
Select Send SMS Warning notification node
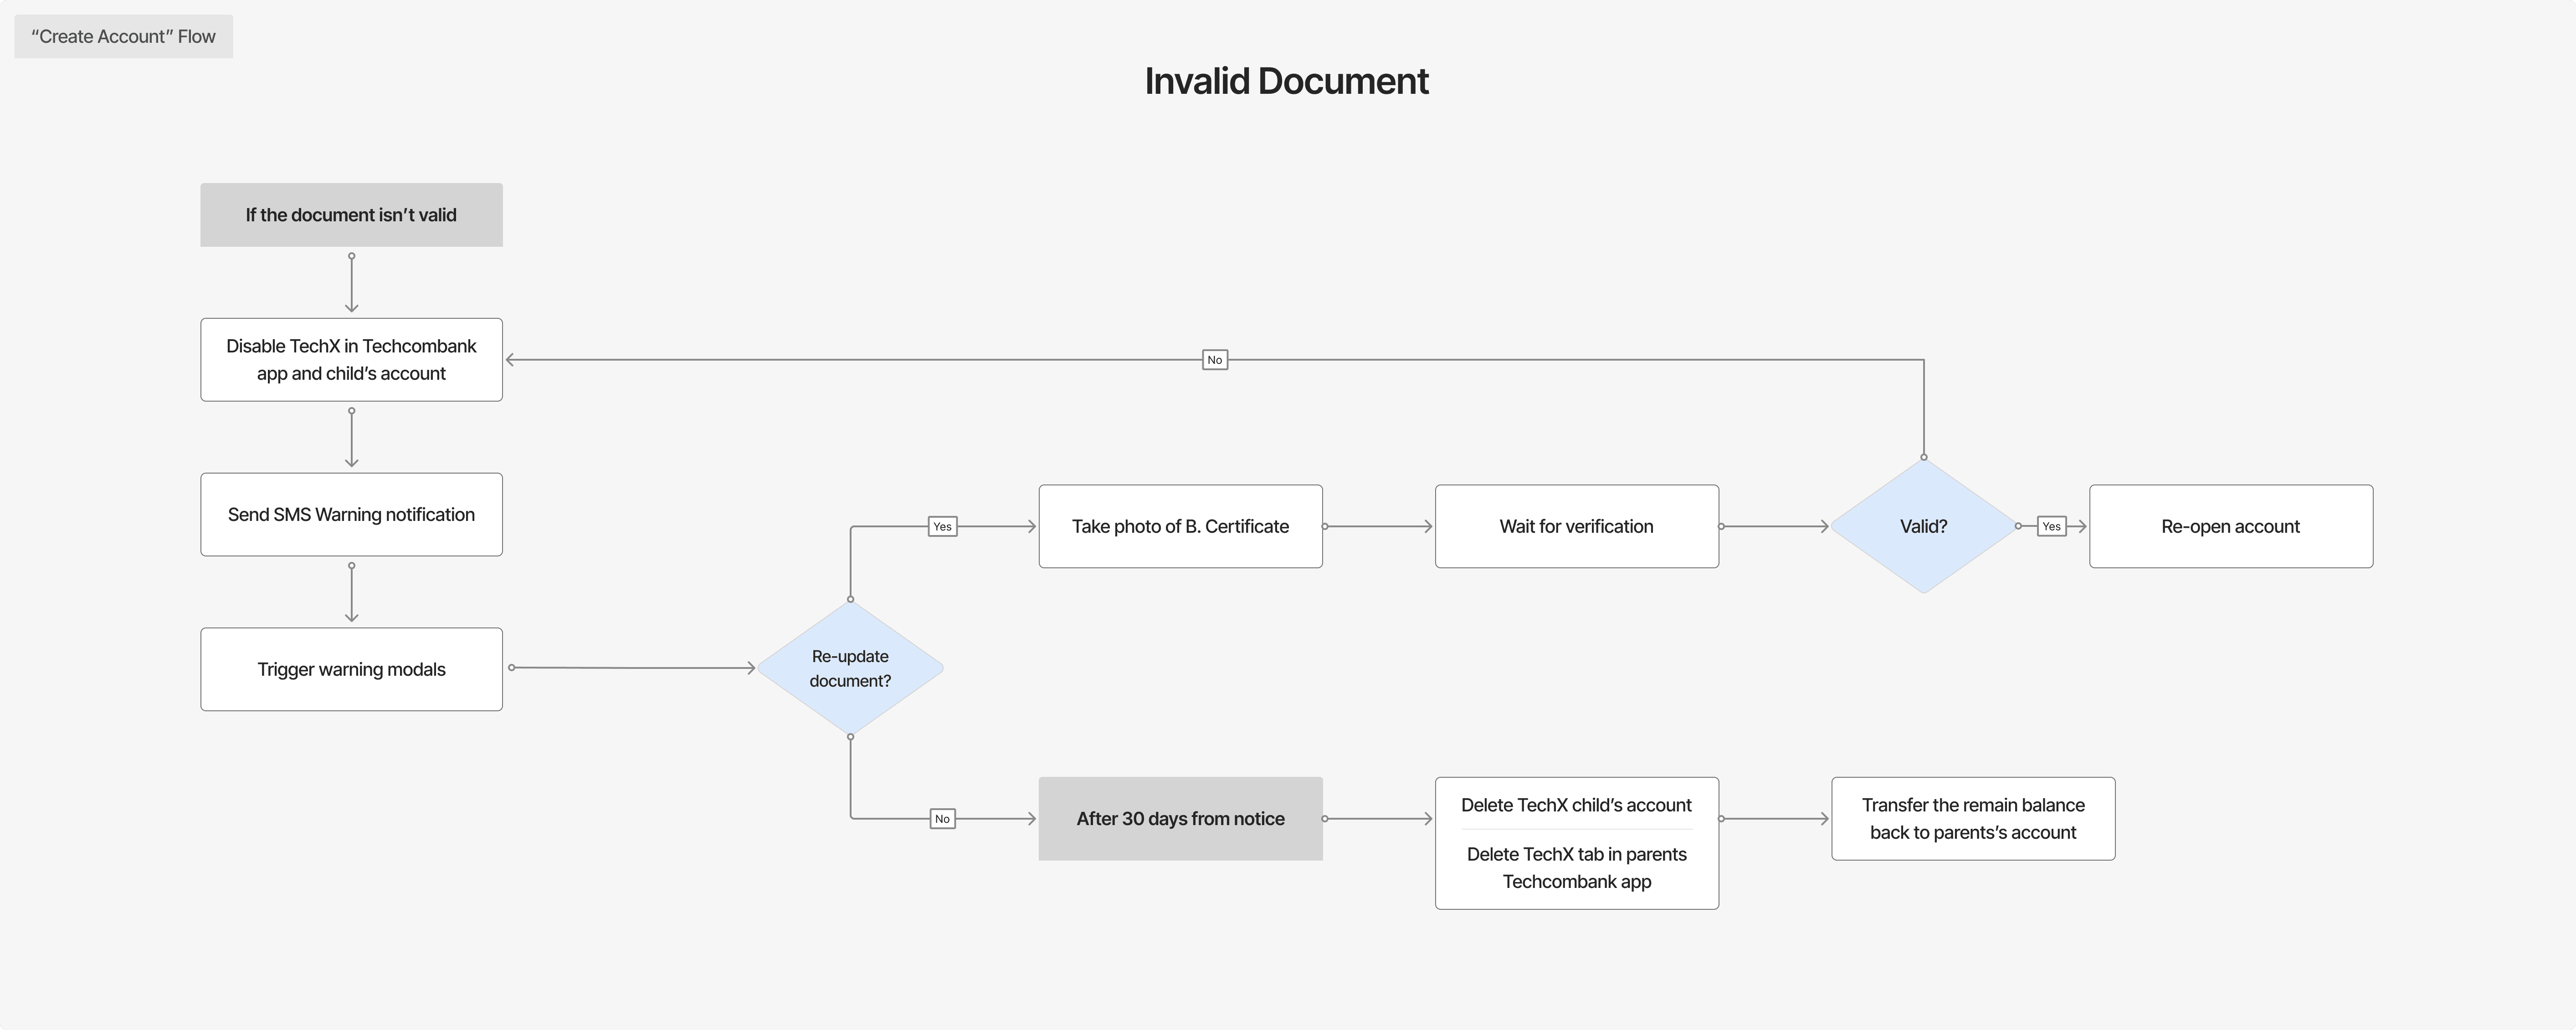(351, 515)
